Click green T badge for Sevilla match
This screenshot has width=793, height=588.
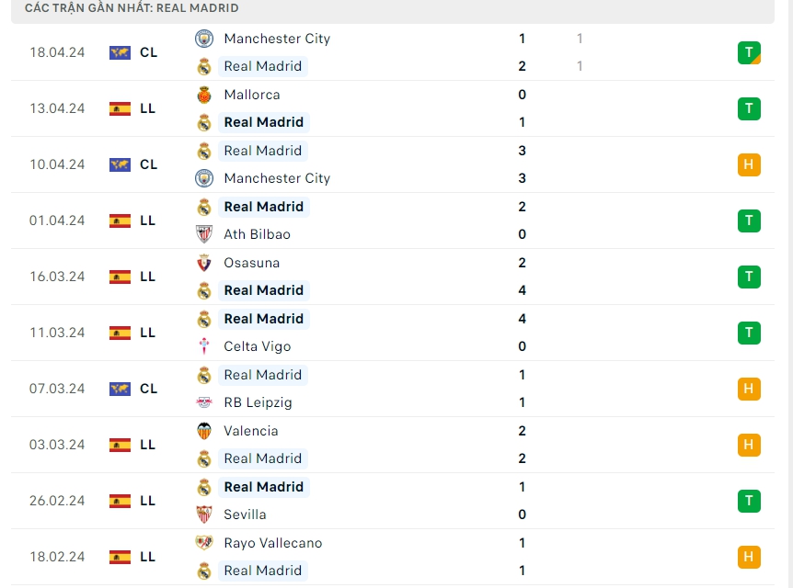[749, 501]
